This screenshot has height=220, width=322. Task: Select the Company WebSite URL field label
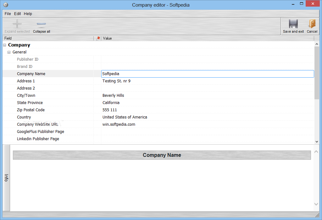(38, 124)
